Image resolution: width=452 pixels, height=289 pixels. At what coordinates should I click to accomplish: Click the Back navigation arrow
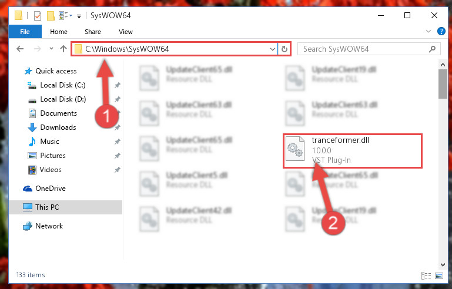click(20, 49)
